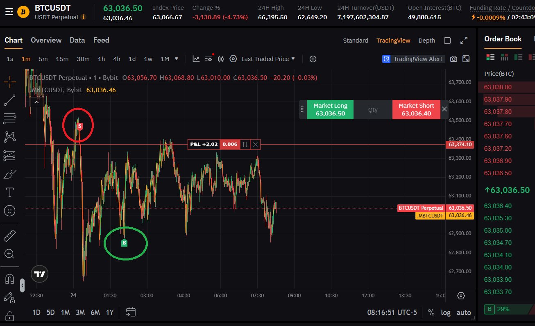Expand more timeframe options after 1M
Screen dimensions: 535x326
[177, 59]
